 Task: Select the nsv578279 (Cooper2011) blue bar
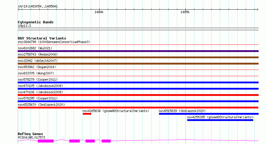138,82
